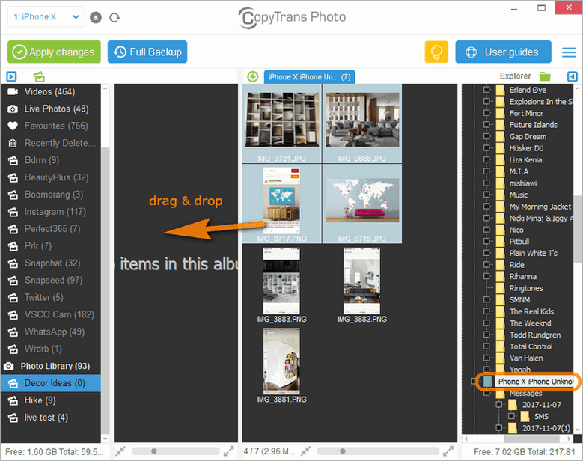Click the green plus add folder icon

click(253, 76)
